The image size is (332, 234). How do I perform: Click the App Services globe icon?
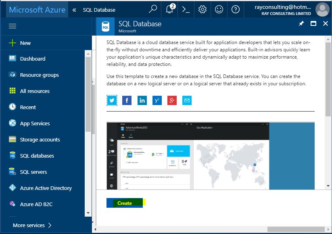click(x=13, y=123)
